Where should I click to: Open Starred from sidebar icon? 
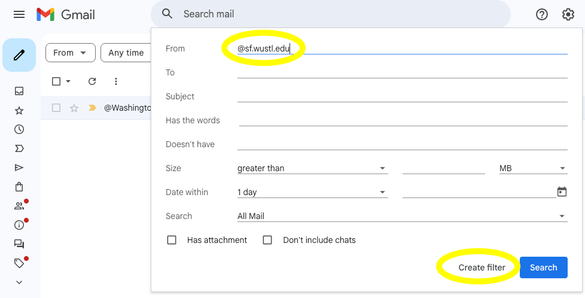point(19,111)
